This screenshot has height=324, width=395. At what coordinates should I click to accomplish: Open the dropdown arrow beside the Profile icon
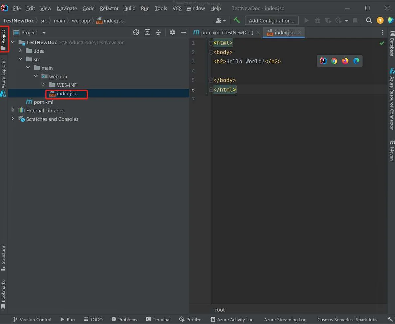coord(347,21)
